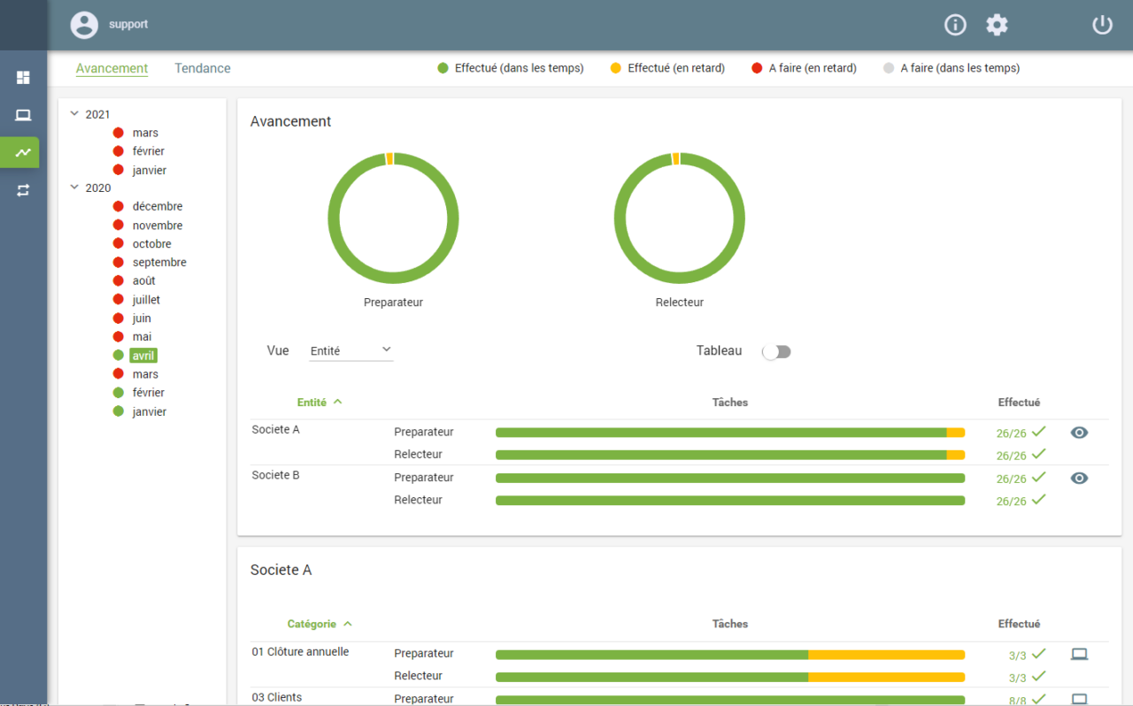
Task: Toggle the Tableau switch
Action: (776, 352)
